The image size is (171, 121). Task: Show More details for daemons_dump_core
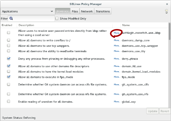click(117, 40)
